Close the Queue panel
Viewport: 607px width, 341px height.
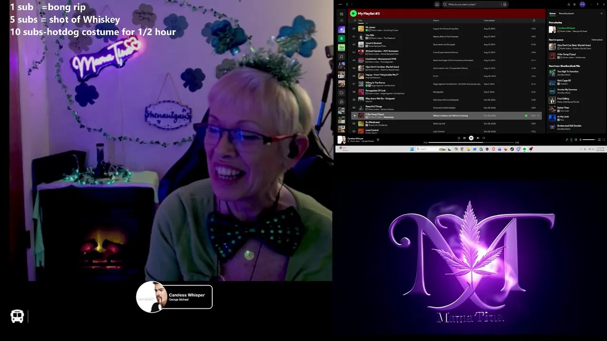click(x=601, y=13)
